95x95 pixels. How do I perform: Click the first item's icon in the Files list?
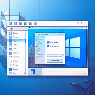[10, 33]
